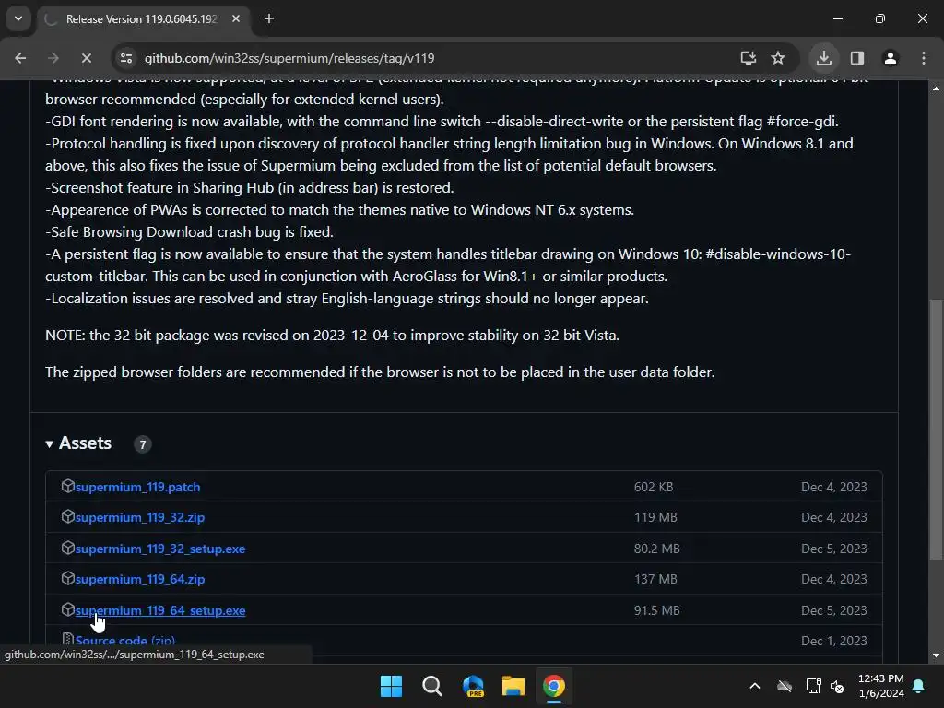Click package icon beside supermium_119_32.zip
The image size is (944, 708).
point(67,516)
